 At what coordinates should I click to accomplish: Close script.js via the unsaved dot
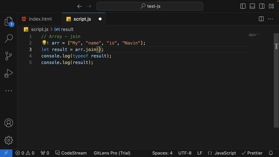[100, 19]
